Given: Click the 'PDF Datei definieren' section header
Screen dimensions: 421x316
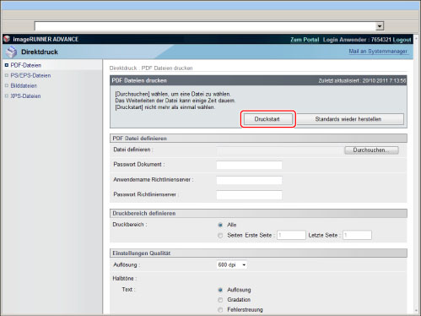Looking at the screenshot, I should pyautogui.click(x=258, y=139).
